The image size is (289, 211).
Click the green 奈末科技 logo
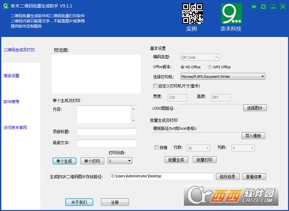(x=231, y=14)
